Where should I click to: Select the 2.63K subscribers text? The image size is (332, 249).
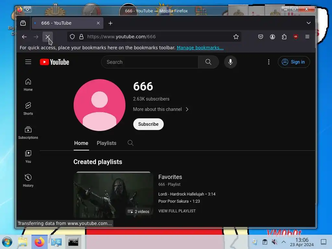tap(151, 99)
